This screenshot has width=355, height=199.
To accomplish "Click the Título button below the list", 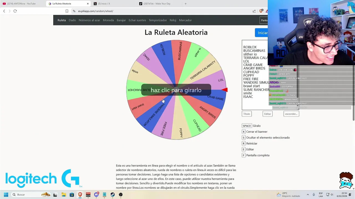I will pos(247,114).
